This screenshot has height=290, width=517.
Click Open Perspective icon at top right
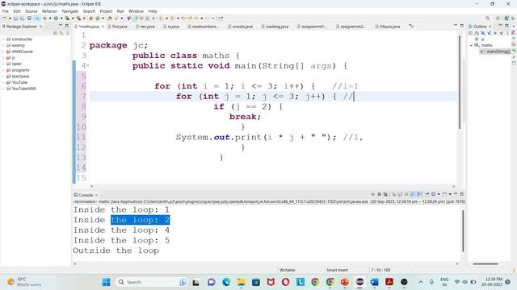click(x=498, y=19)
